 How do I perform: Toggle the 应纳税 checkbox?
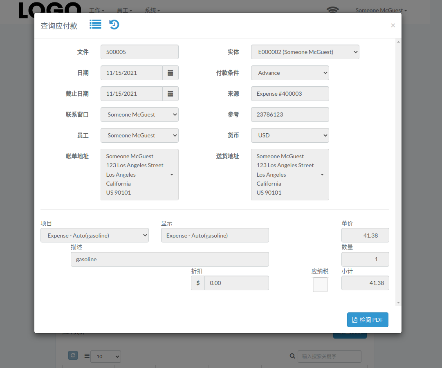pos(320,285)
